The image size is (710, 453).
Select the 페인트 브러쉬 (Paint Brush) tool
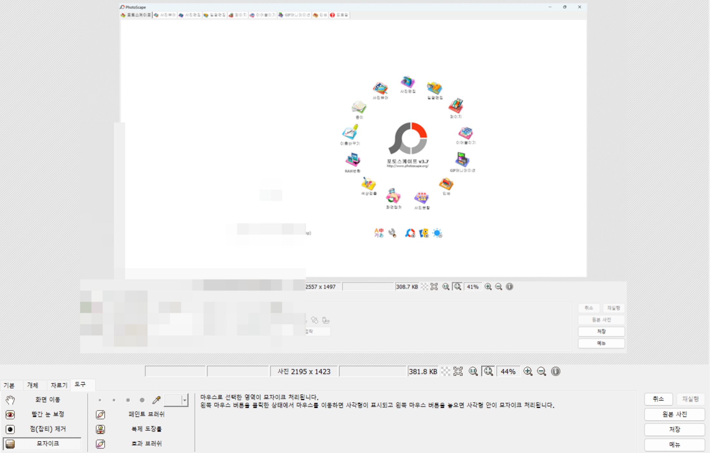point(147,415)
